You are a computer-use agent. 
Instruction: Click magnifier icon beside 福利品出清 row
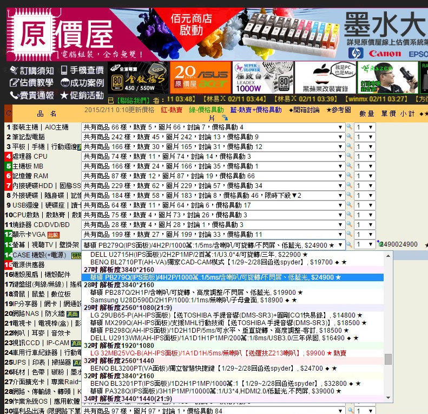click(350, 410)
